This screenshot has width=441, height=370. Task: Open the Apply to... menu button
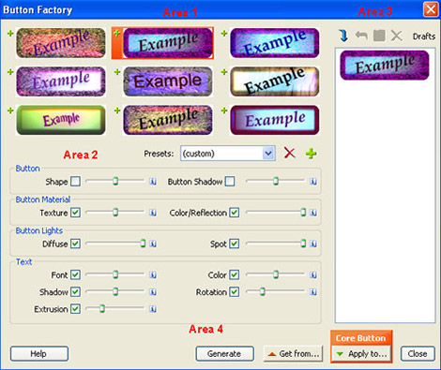point(361,354)
